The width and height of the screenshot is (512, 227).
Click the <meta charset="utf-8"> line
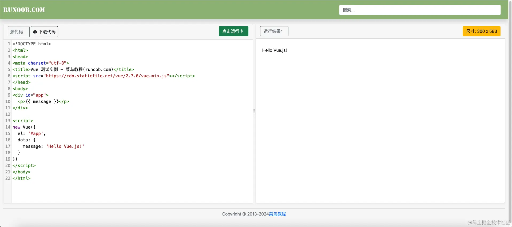[41, 63]
